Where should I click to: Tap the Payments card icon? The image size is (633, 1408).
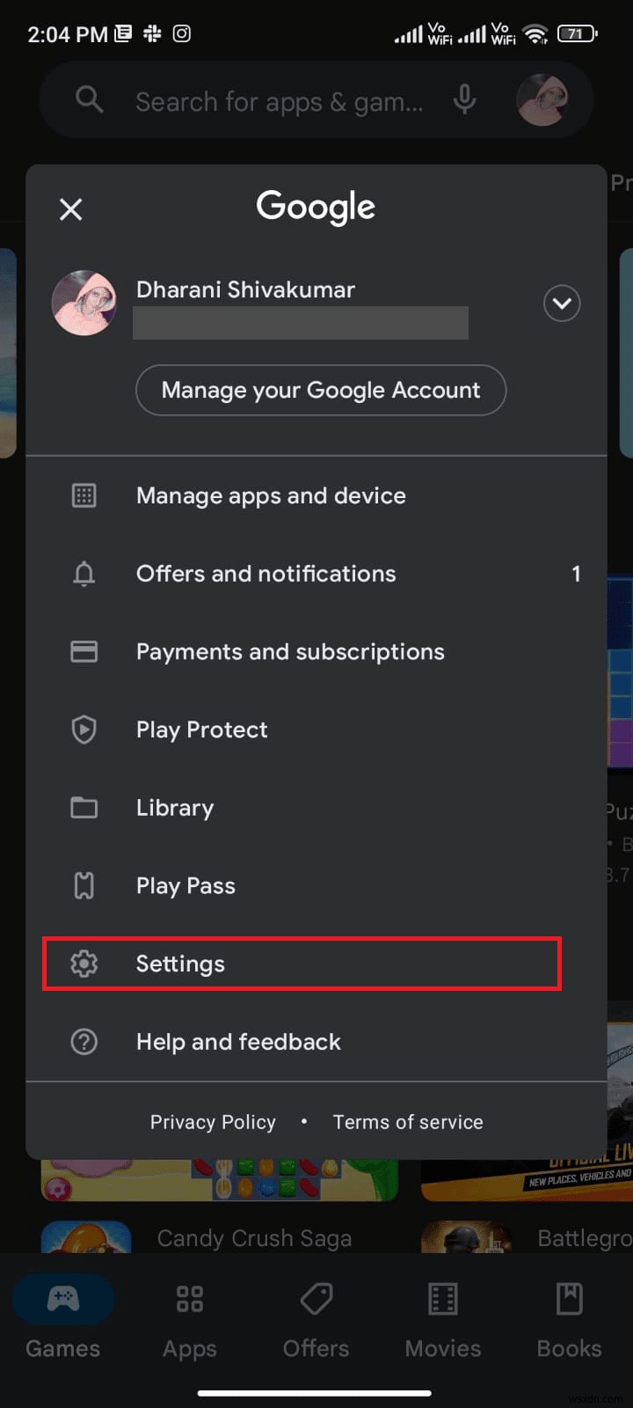[x=84, y=651]
